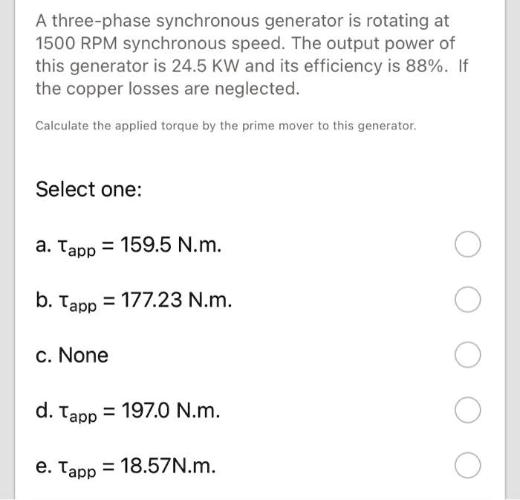Click the option label c. None
The width and height of the screenshot is (520, 500).
point(72,355)
